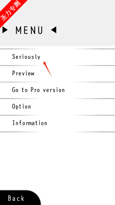Tap the Chinese text on red ribbon
Screen dimensions: 115x205
tap(11, 11)
